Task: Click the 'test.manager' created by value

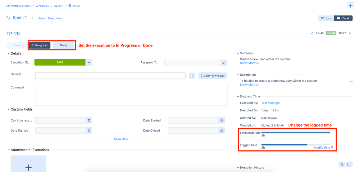Action: coord(269,118)
